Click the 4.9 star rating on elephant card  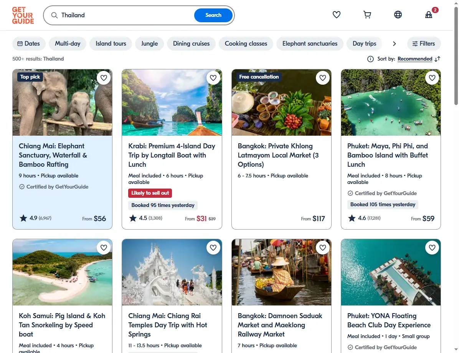[35, 218]
